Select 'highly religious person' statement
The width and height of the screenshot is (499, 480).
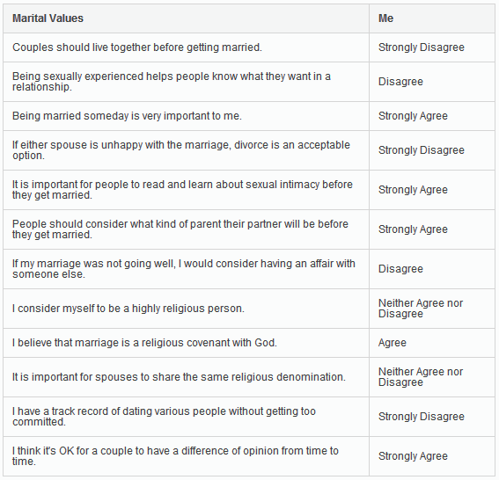[128, 309]
